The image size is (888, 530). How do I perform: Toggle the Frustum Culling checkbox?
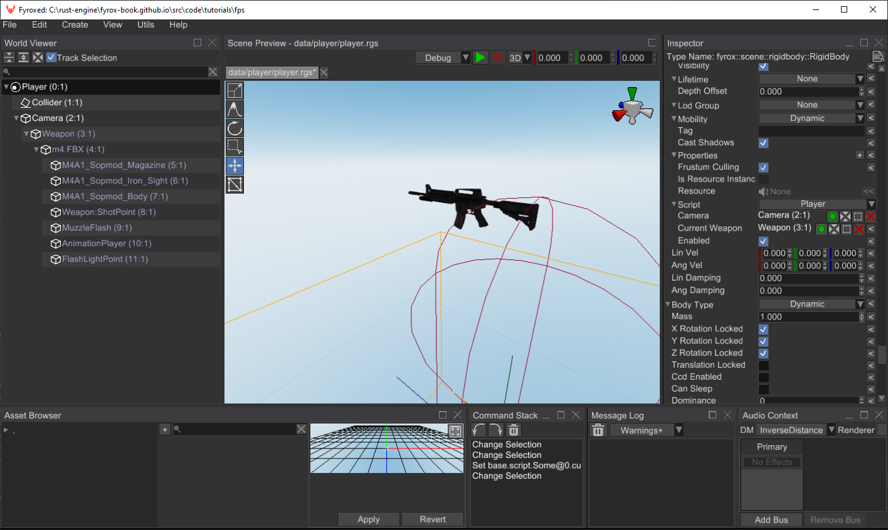pos(763,167)
